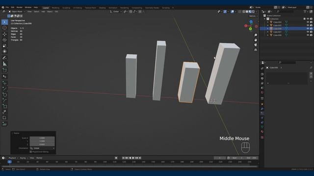Click the green Y axis gizmo
This screenshot has height=176, width=314.
point(250,29)
